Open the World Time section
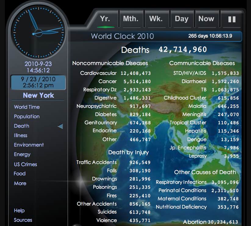Image resolution: width=251 pixels, height=226 pixels. point(27,107)
